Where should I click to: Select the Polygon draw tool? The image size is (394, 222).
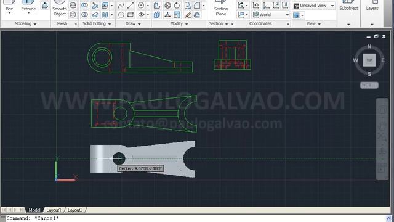click(x=121, y=15)
